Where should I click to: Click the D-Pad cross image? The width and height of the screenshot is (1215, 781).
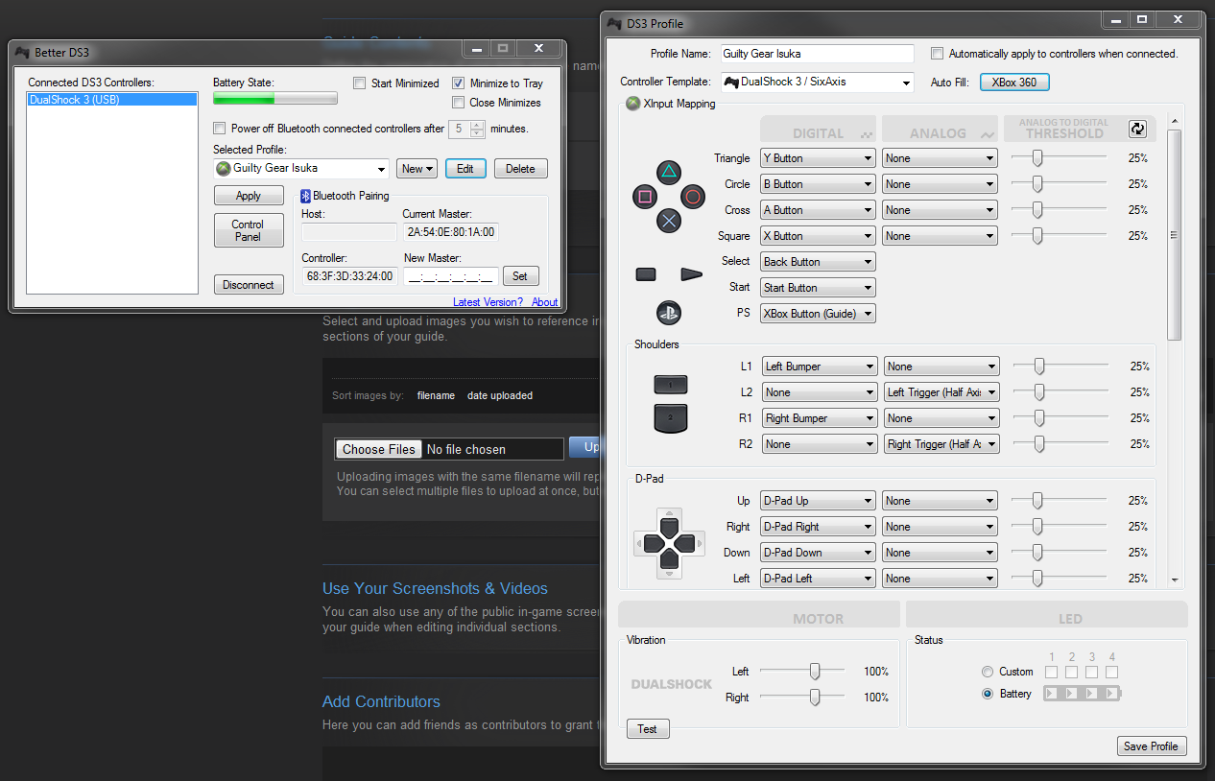point(669,543)
